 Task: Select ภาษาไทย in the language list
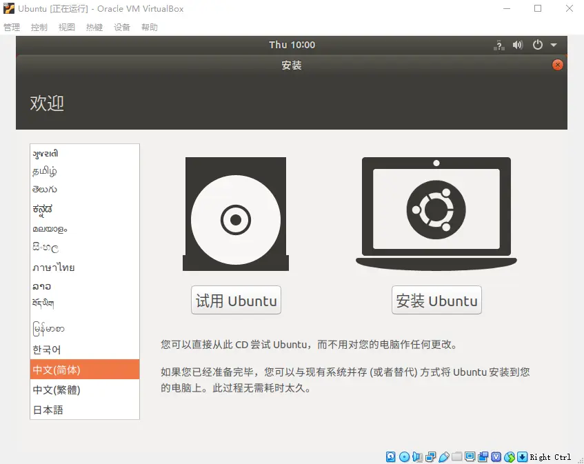tap(85, 268)
